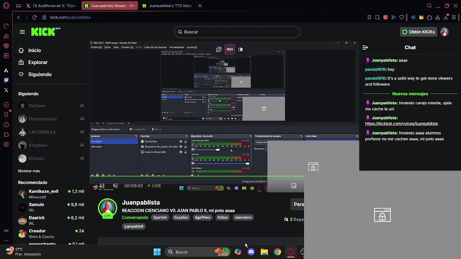Open Discord from the taskbar
The image size is (461, 259).
tap(251, 252)
